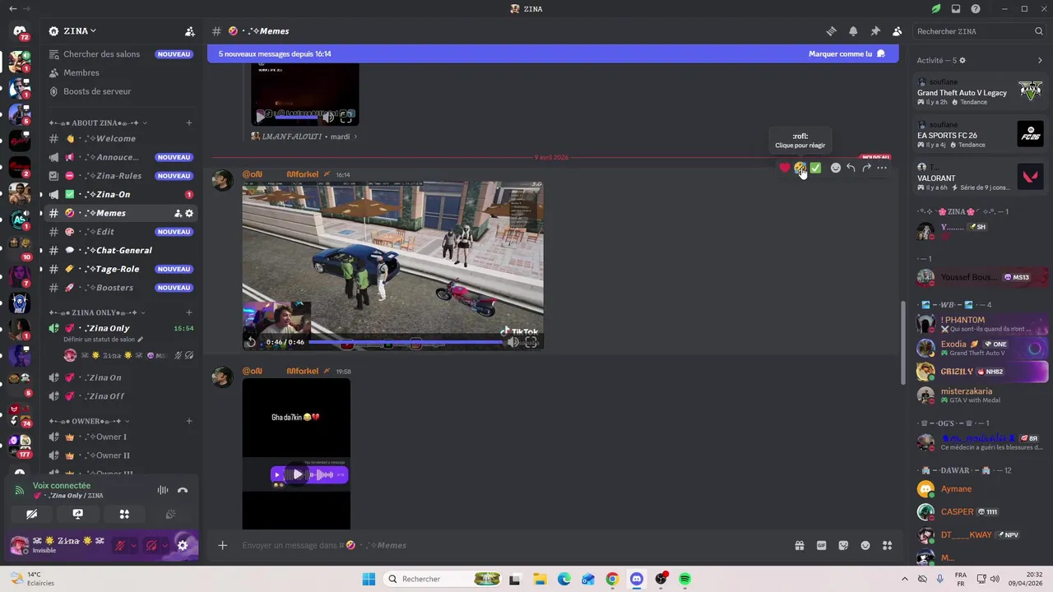The image size is (1053, 592).
Task: React with the red heart emoji
Action: click(784, 168)
